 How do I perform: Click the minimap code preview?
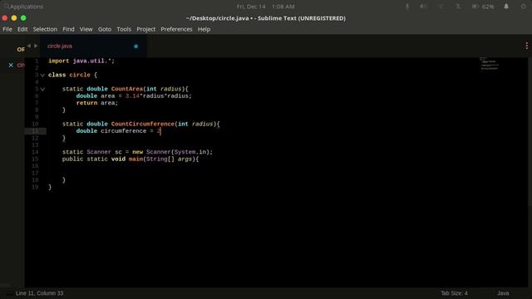coord(490,64)
